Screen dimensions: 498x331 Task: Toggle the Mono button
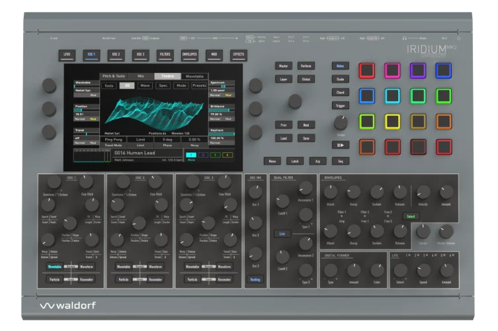coord(271,161)
